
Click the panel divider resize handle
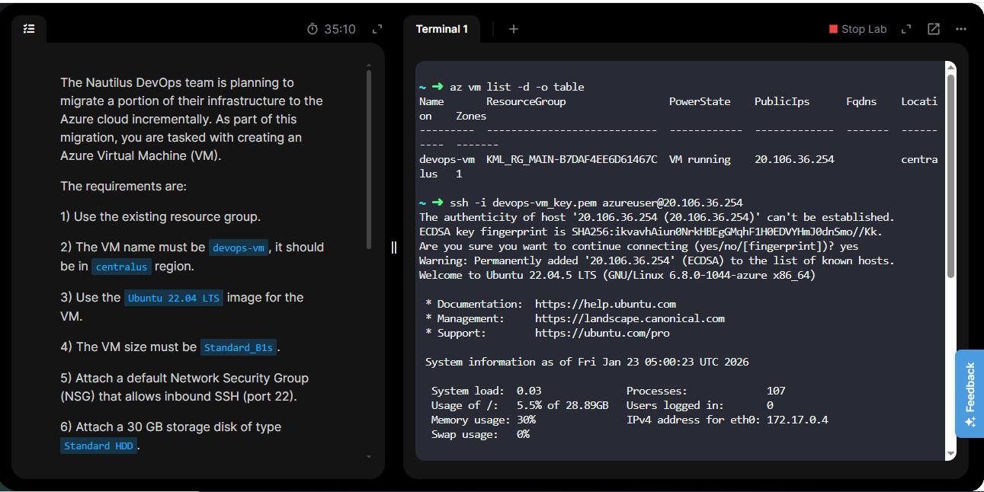pos(394,248)
